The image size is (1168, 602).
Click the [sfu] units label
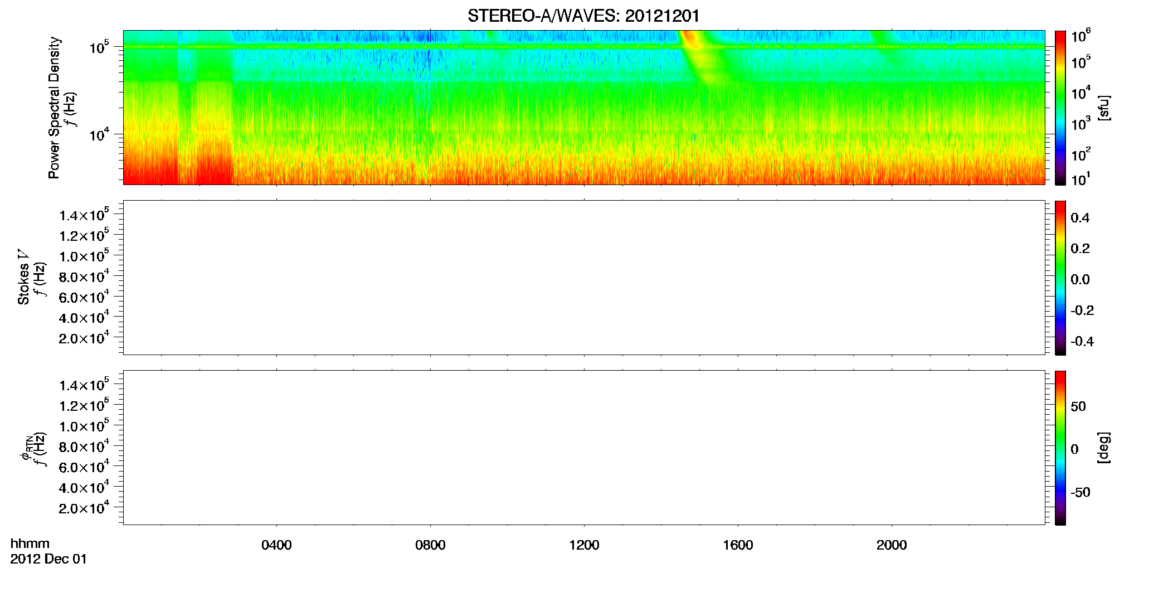pos(1104,108)
